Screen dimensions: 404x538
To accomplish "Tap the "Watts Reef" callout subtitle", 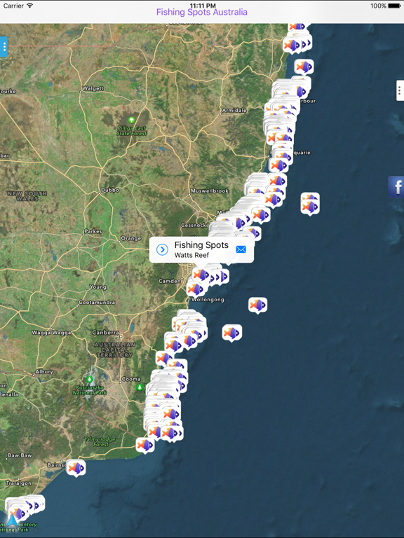I will [191, 255].
